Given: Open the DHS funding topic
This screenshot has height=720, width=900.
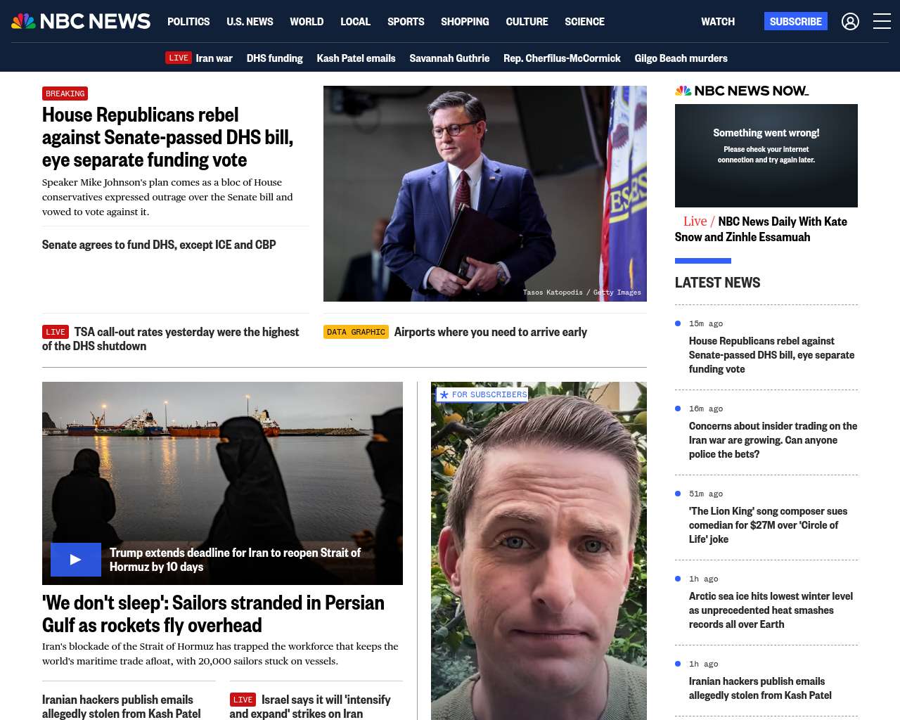Looking at the screenshot, I should pyautogui.click(x=274, y=58).
